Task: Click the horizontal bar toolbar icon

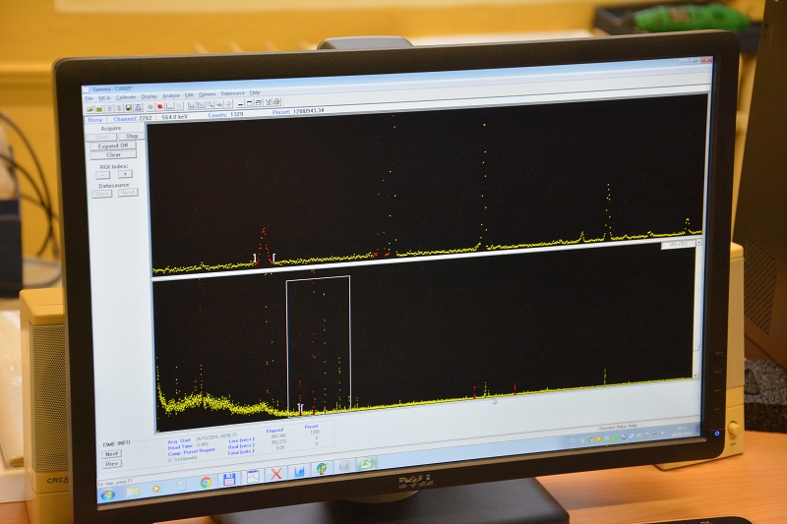Action: click(240, 104)
